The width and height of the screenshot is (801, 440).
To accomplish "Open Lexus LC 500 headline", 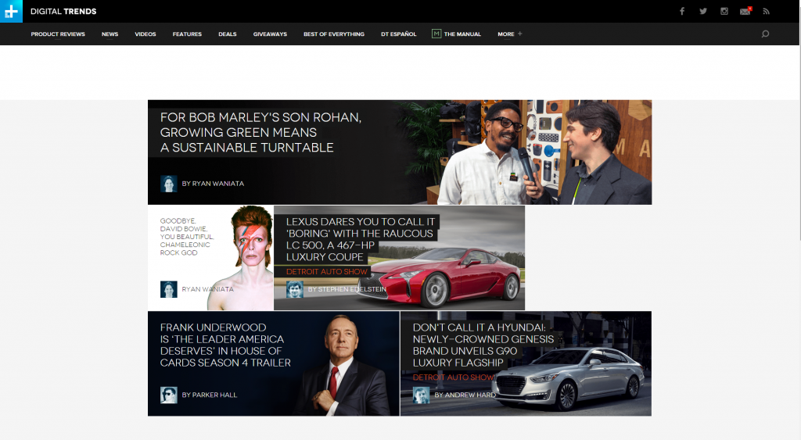I will (360, 239).
